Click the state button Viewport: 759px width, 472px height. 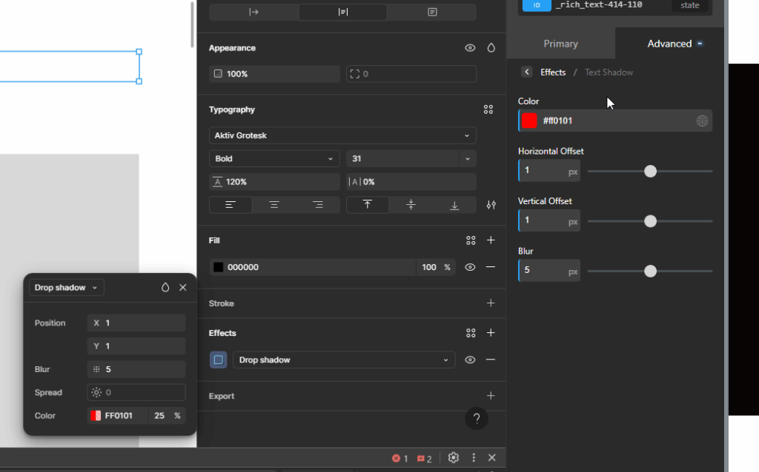click(689, 5)
